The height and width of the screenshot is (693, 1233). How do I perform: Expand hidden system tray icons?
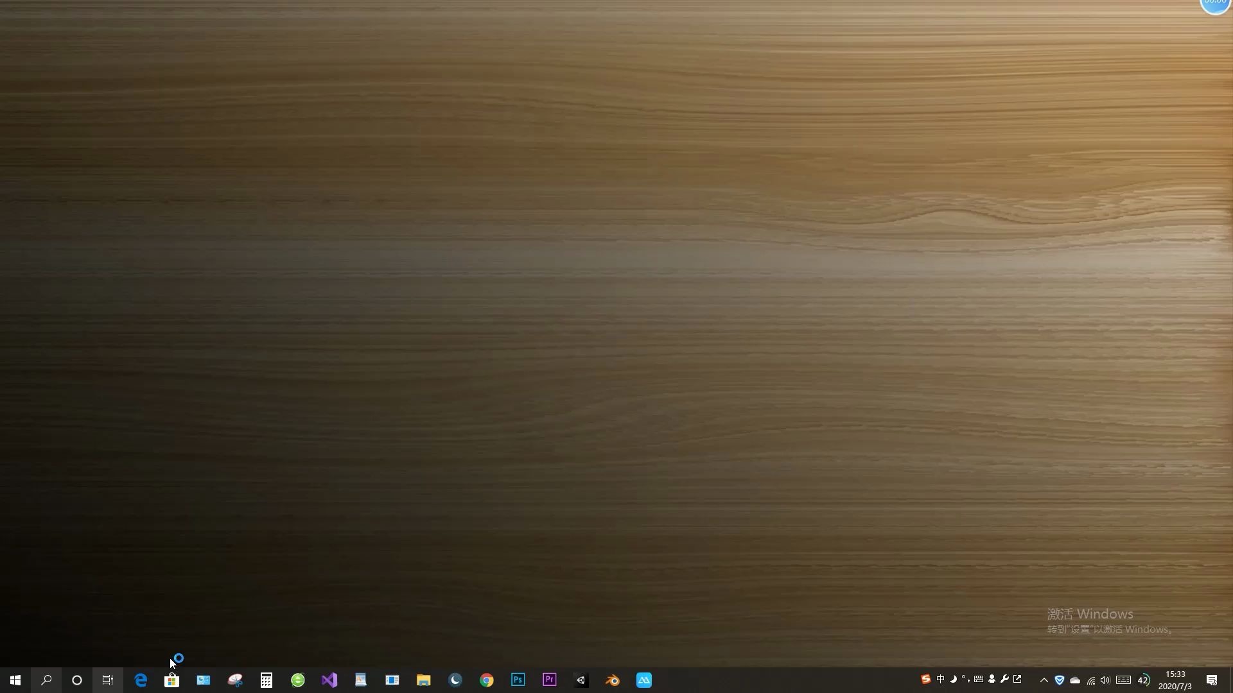1044,680
